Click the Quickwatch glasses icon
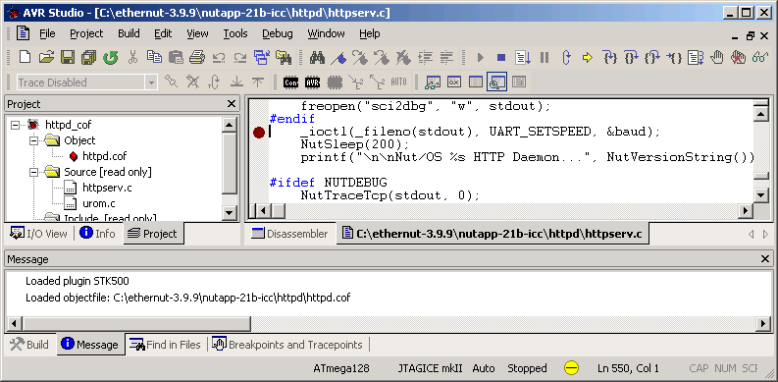The height and width of the screenshot is (382, 778). click(x=759, y=58)
